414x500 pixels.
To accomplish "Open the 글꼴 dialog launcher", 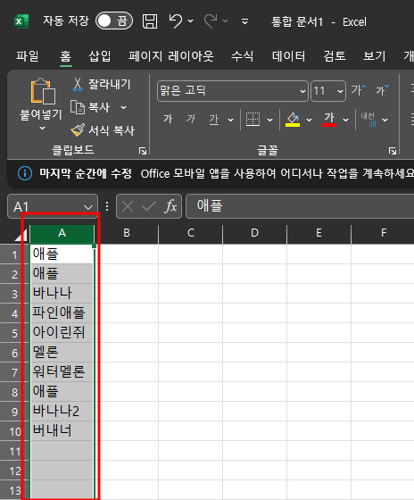I will (x=393, y=151).
